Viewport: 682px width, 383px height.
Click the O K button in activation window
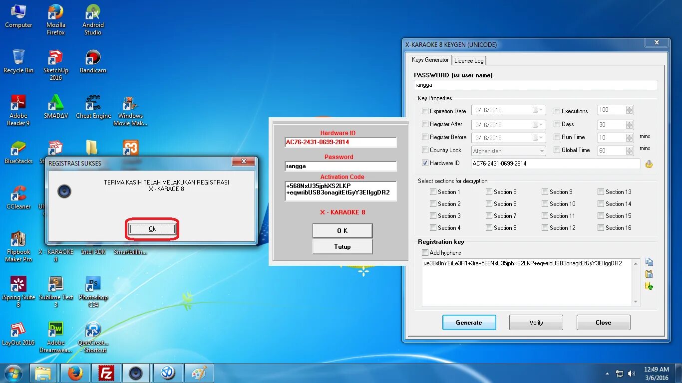coord(342,231)
